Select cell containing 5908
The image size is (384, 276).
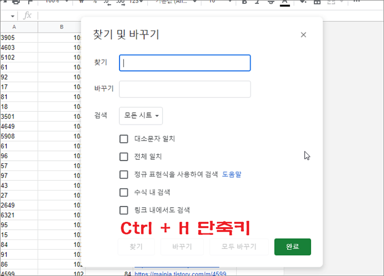(x=19, y=136)
